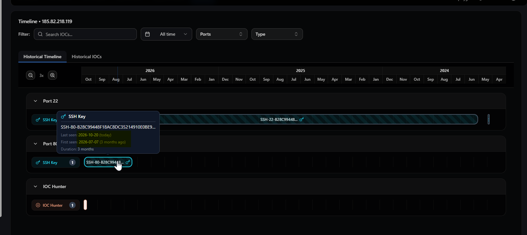Click the 3x zoom level indicator
The image size is (527, 235).
[x=42, y=75]
